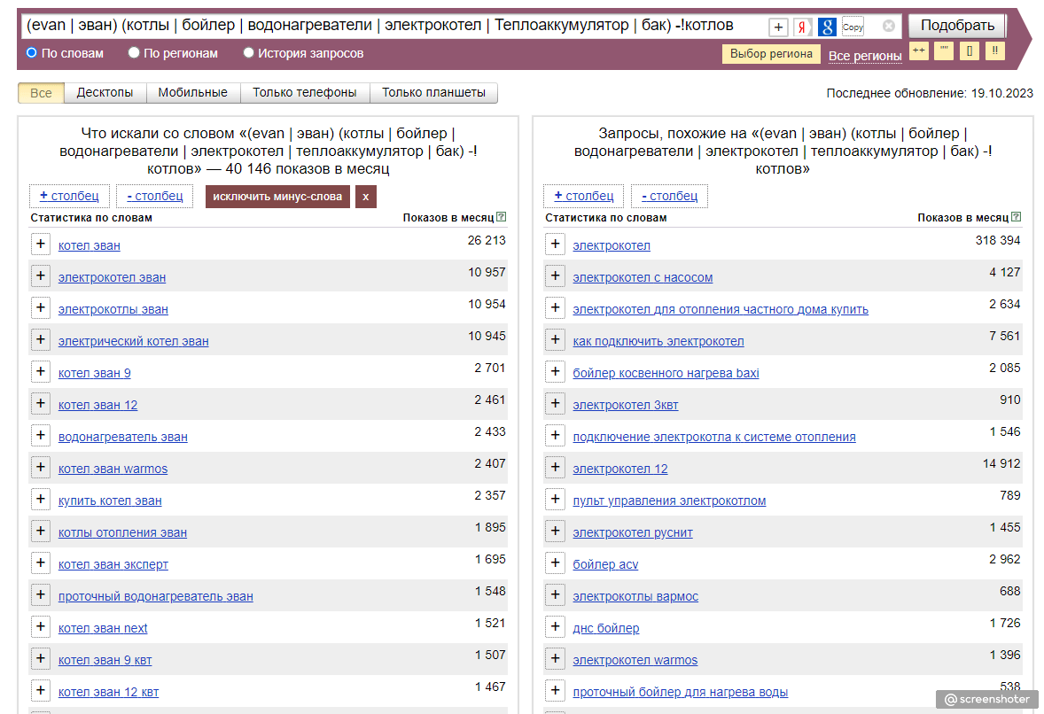Viewport: 1044px width, 714px height.
Task: Click the x button next to 'исключить минус-слова'
Action: coord(365,197)
